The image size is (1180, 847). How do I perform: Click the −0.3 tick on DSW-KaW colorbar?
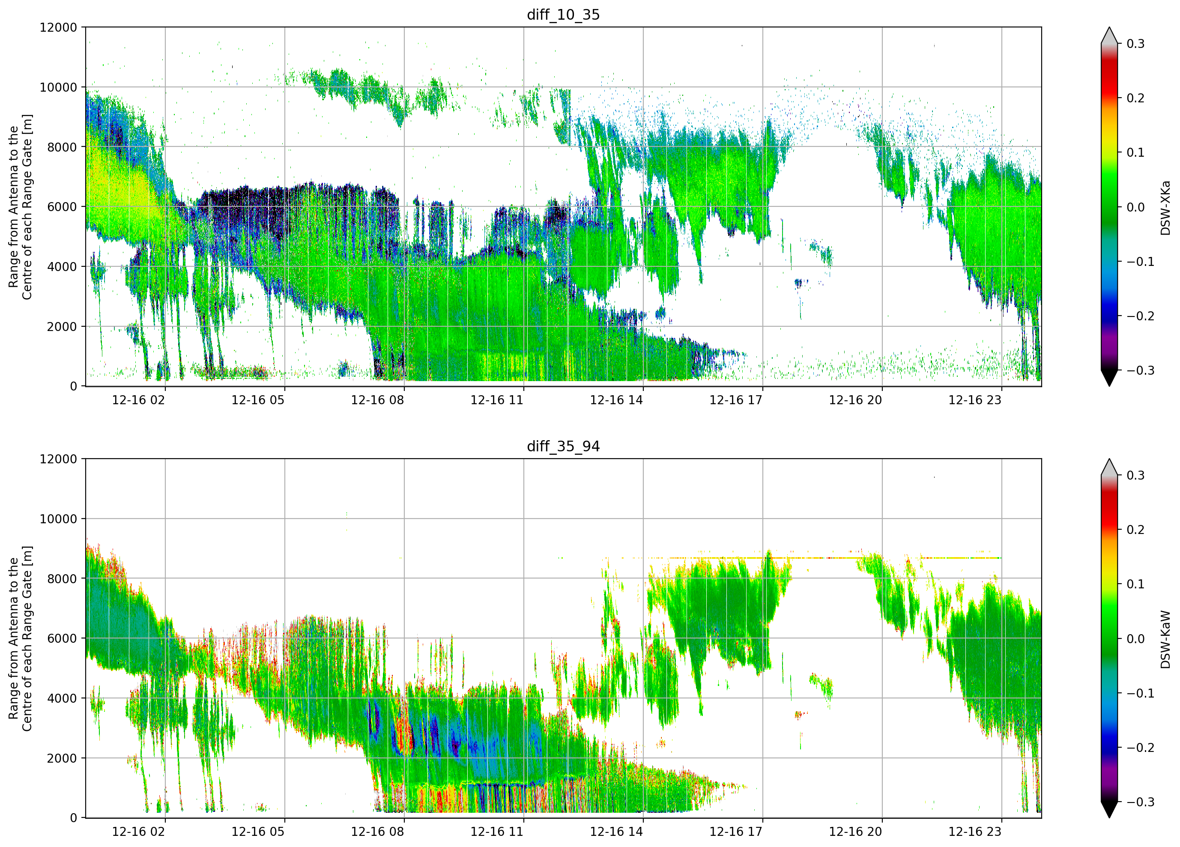[x=1141, y=802]
